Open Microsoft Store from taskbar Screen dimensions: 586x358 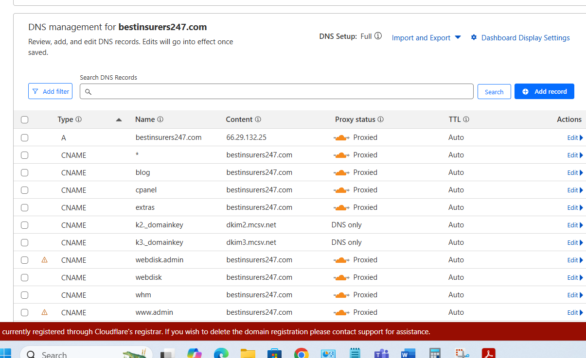click(275, 354)
